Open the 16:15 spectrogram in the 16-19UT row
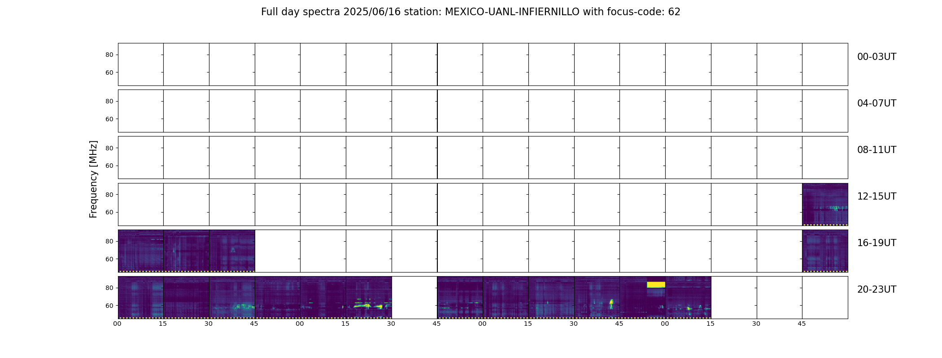The height and width of the screenshot is (358, 942). click(186, 251)
